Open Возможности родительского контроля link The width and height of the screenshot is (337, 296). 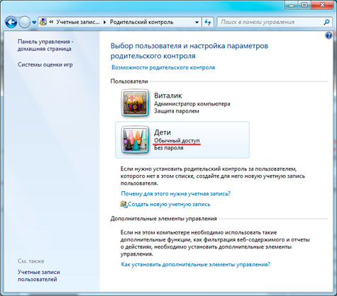click(x=163, y=67)
